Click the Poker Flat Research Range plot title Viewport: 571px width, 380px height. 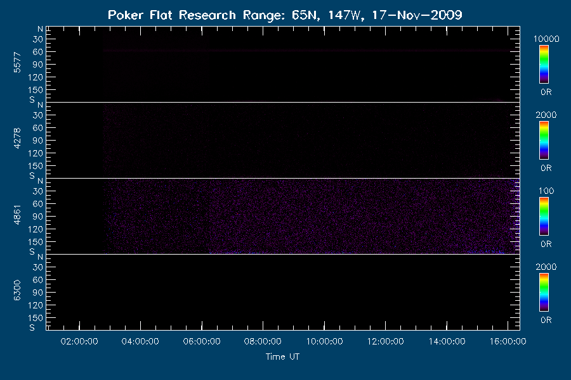coord(285,15)
